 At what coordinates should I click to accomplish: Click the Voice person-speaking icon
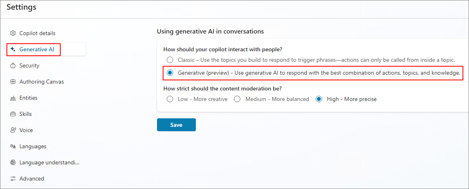[x=13, y=130]
